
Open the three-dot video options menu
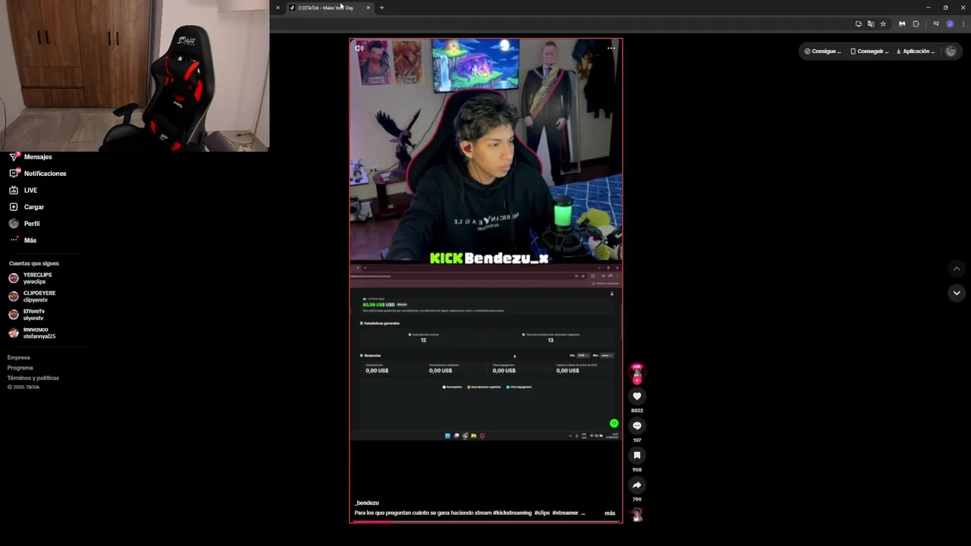[x=611, y=48]
